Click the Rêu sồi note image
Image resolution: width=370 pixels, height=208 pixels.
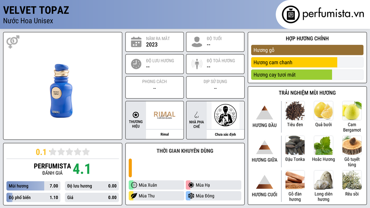pos(352,180)
